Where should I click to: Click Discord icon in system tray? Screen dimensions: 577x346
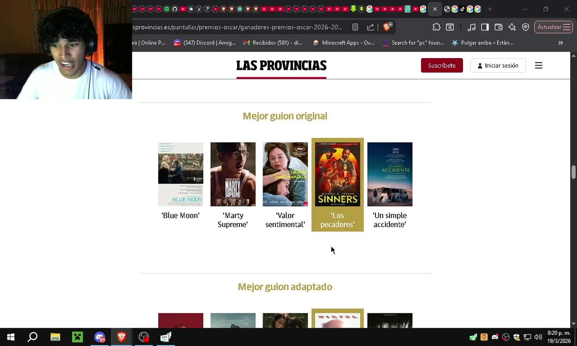tap(495, 337)
